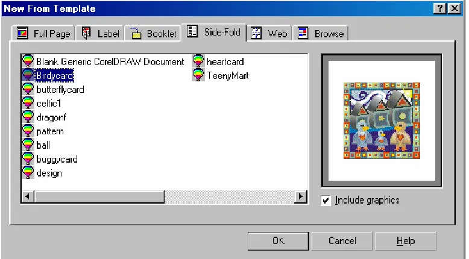Click the Web tab icon

[256, 33]
